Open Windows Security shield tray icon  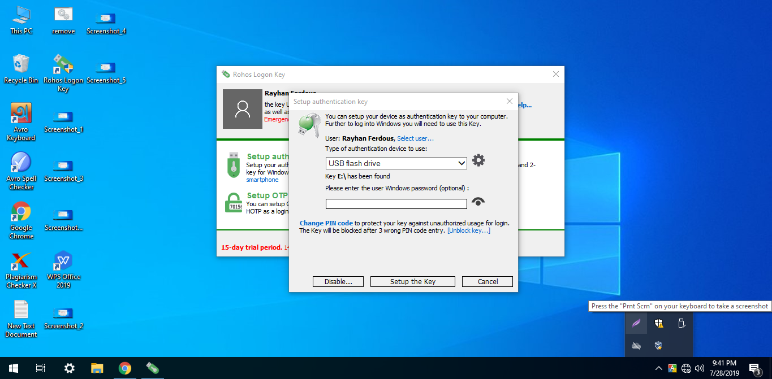point(659,324)
